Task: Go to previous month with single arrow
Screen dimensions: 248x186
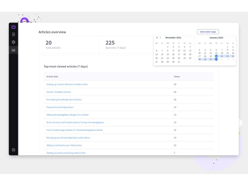Action: pyautogui.click(x=160, y=38)
